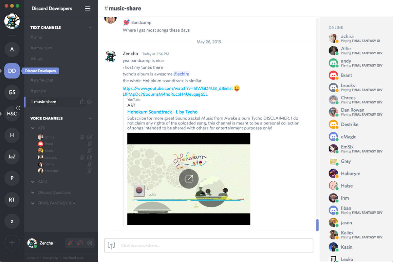Toggle mute icon on Brant's voice row
The image size is (393, 262).
click(x=89, y=144)
